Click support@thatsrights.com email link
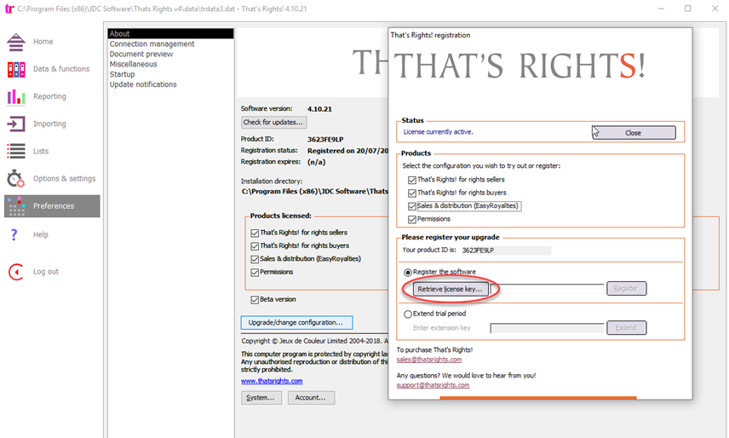 (433, 385)
